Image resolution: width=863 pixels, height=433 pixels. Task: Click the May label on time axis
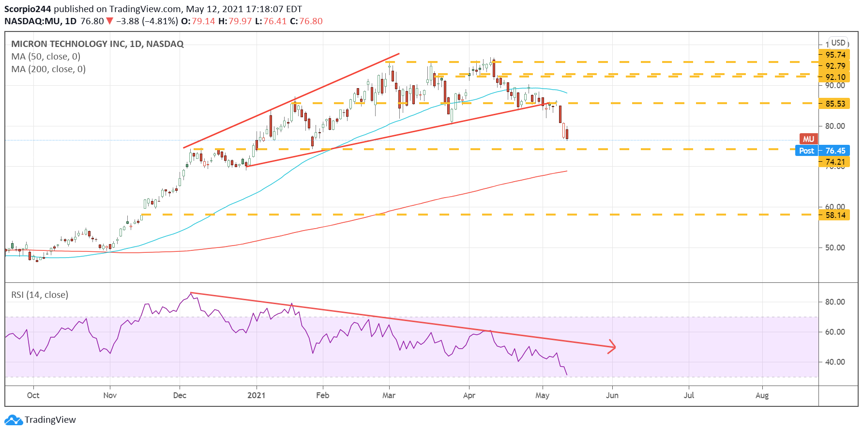point(542,395)
